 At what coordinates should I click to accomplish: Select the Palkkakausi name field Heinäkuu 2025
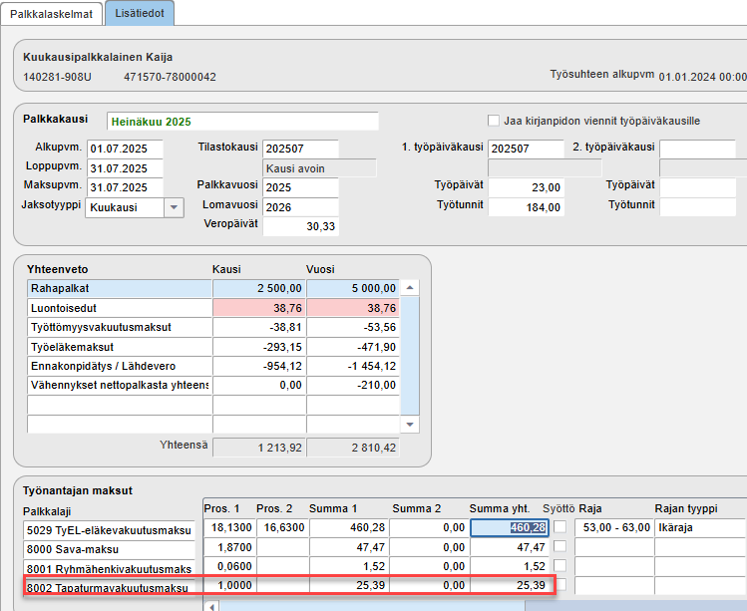241,122
